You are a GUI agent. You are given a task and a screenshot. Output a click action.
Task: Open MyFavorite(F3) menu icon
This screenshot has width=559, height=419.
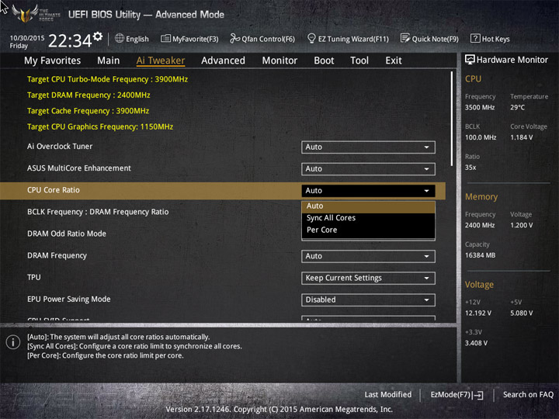(x=165, y=39)
